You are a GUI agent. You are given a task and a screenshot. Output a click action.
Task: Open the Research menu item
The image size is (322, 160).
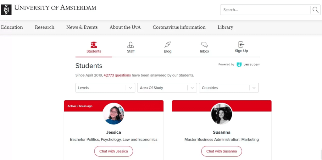pyautogui.click(x=45, y=27)
